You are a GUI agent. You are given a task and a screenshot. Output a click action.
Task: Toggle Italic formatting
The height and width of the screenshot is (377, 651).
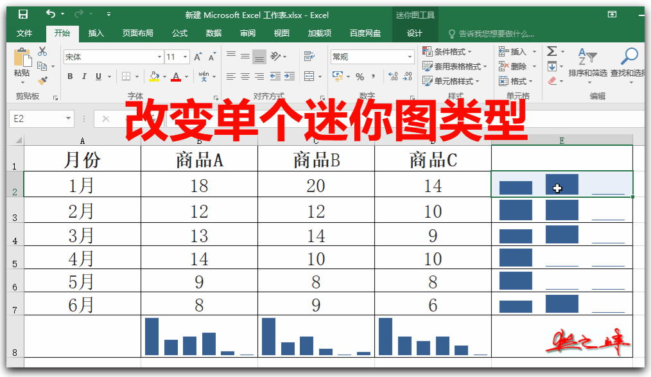coord(84,76)
